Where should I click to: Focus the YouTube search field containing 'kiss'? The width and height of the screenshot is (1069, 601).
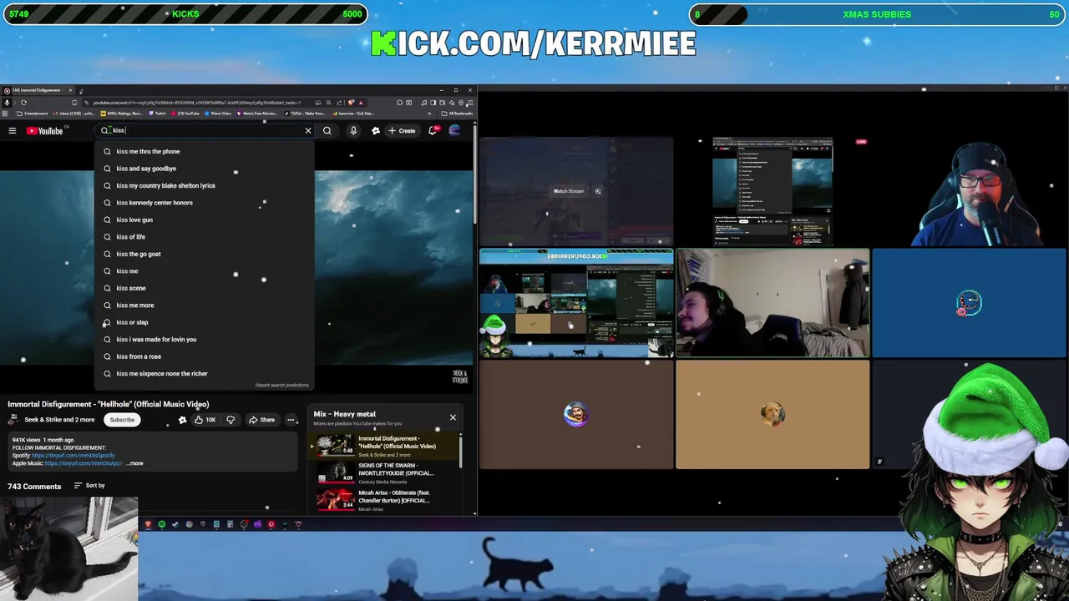[x=205, y=130]
